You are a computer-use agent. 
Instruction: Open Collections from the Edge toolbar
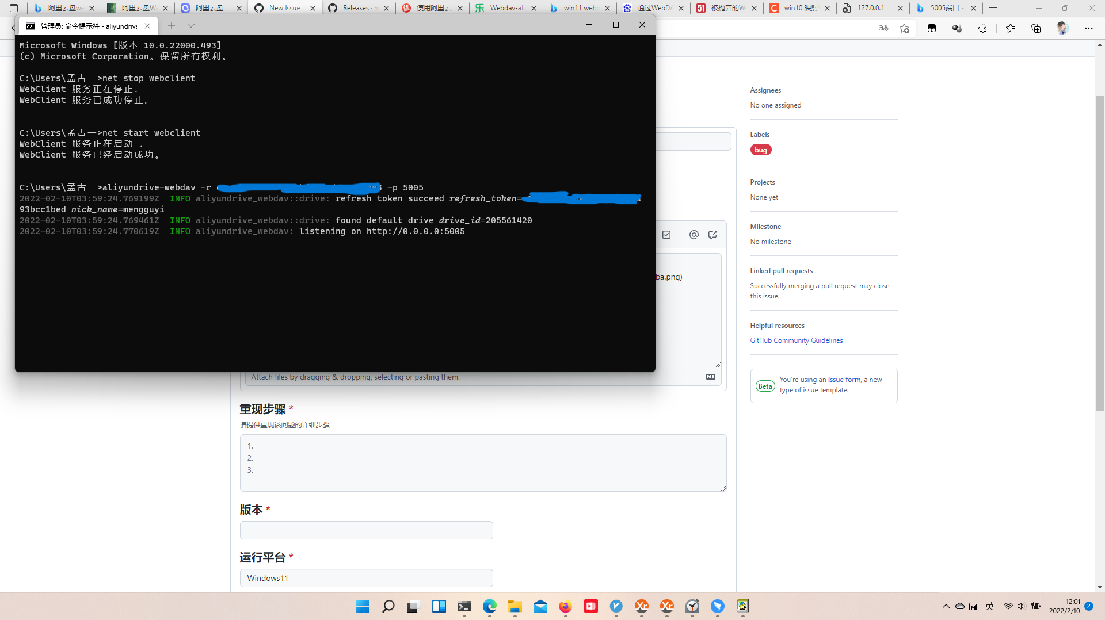point(1037,28)
